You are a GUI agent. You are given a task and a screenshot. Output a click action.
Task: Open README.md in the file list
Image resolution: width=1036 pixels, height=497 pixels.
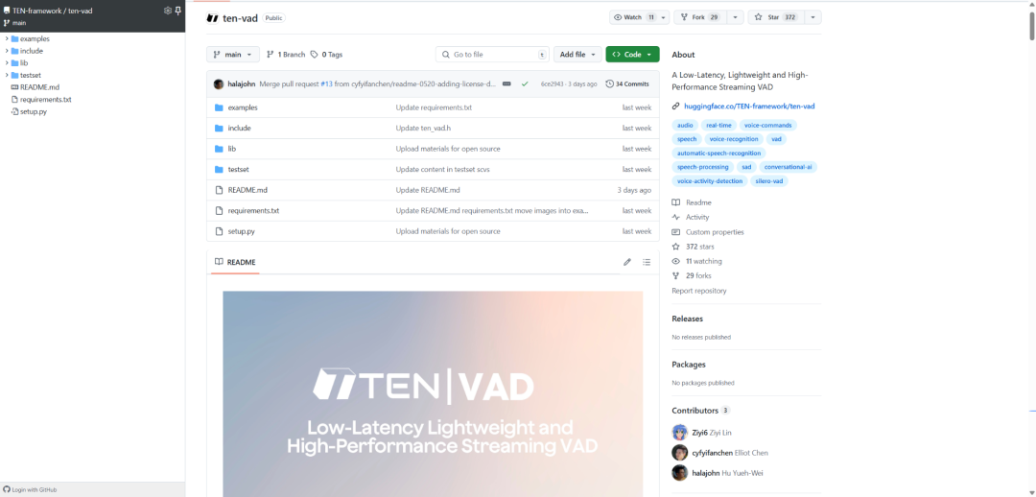[247, 190]
